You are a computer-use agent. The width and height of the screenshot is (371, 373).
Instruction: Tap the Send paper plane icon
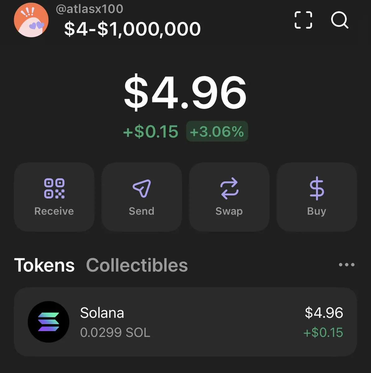[x=141, y=188]
